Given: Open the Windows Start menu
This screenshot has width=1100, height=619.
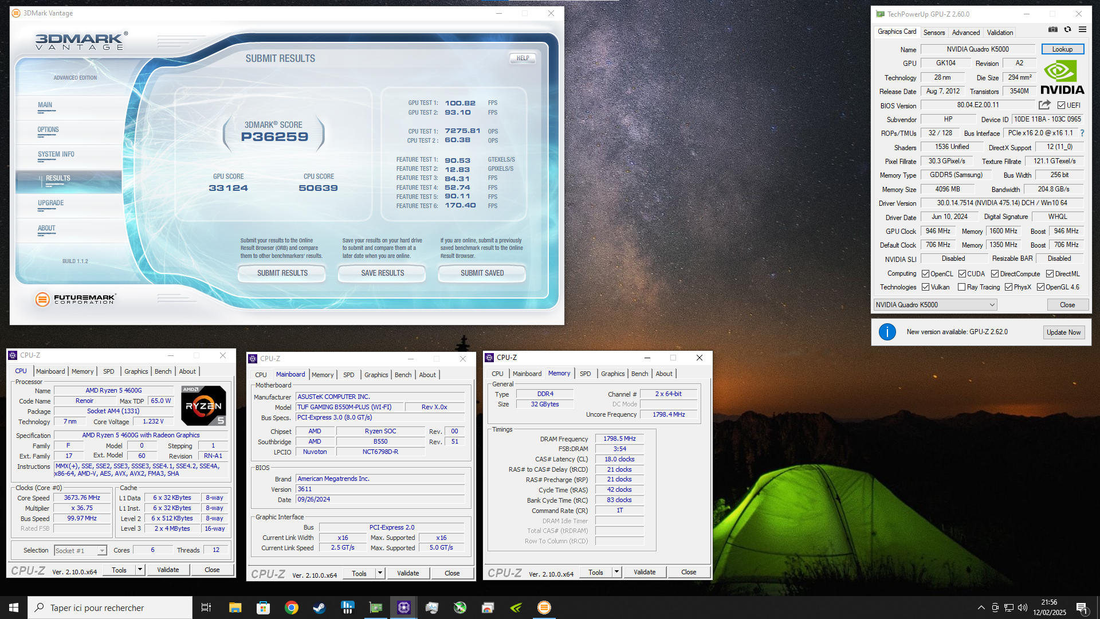Looking at the screenshot, I should point(14,608).
